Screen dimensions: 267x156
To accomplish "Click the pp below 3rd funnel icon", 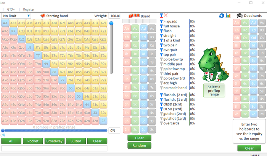I will pyautogui.click(x=161, y=78).
